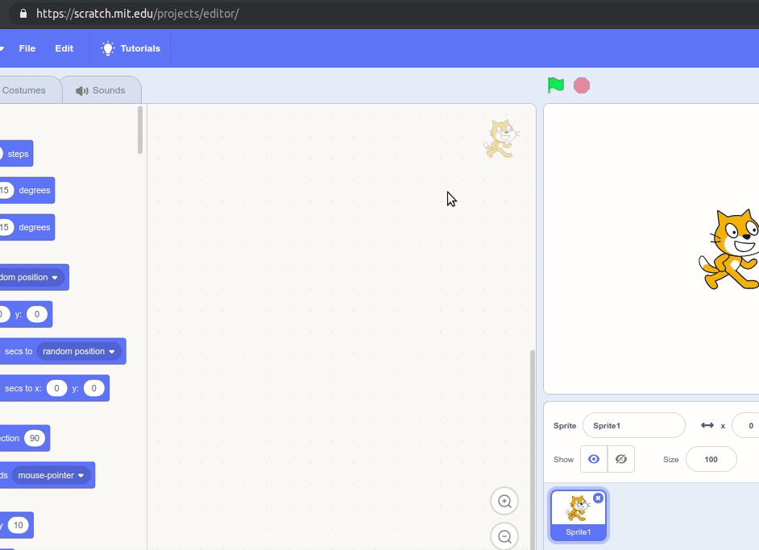Open the 'random position' dropdown in the glide block

pos(77,351)
